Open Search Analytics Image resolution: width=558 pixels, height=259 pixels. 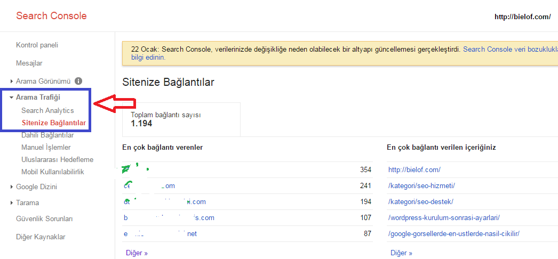click(47, 110)
